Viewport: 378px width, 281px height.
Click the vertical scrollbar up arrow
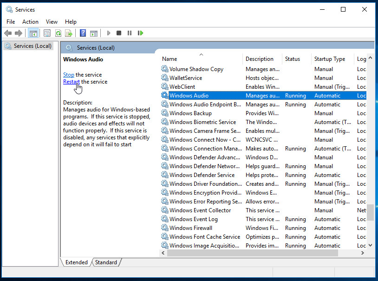[x=371, y=58]
